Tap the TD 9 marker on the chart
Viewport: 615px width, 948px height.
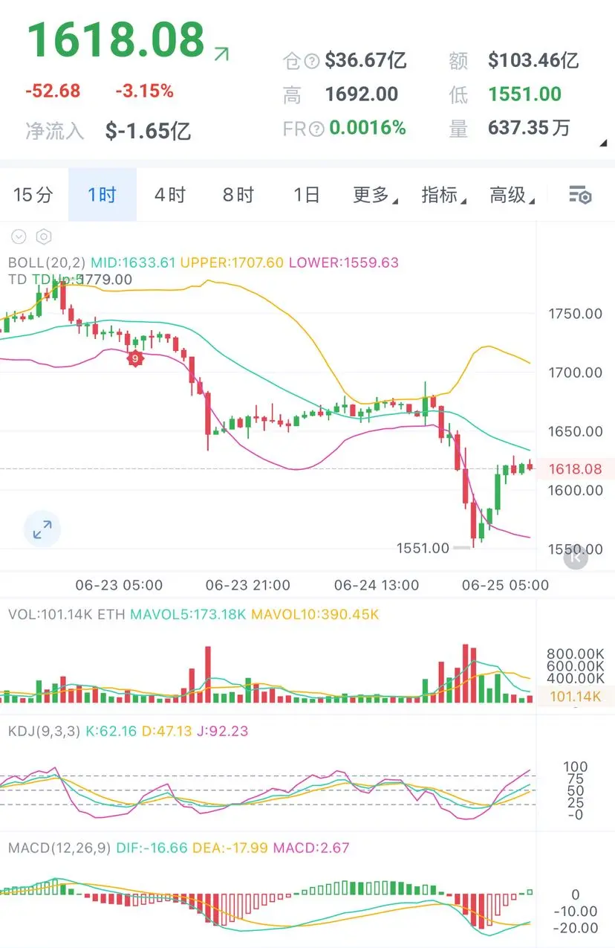135,358
